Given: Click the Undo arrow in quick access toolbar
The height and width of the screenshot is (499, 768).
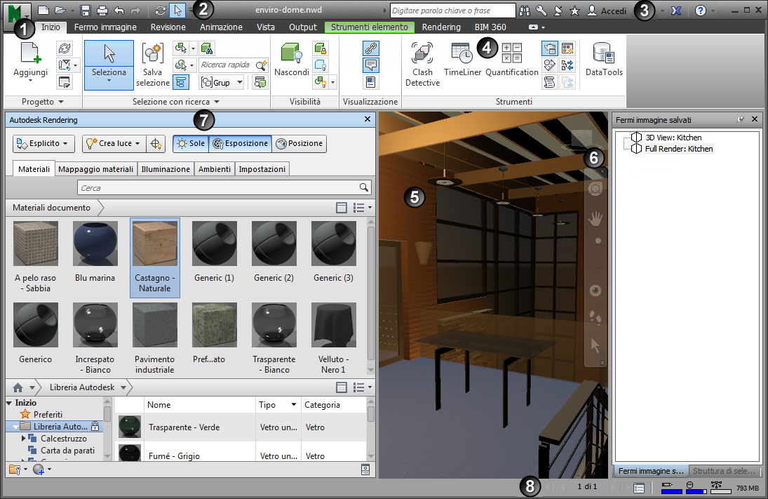Looking at the screenshot, I should 119,11.
